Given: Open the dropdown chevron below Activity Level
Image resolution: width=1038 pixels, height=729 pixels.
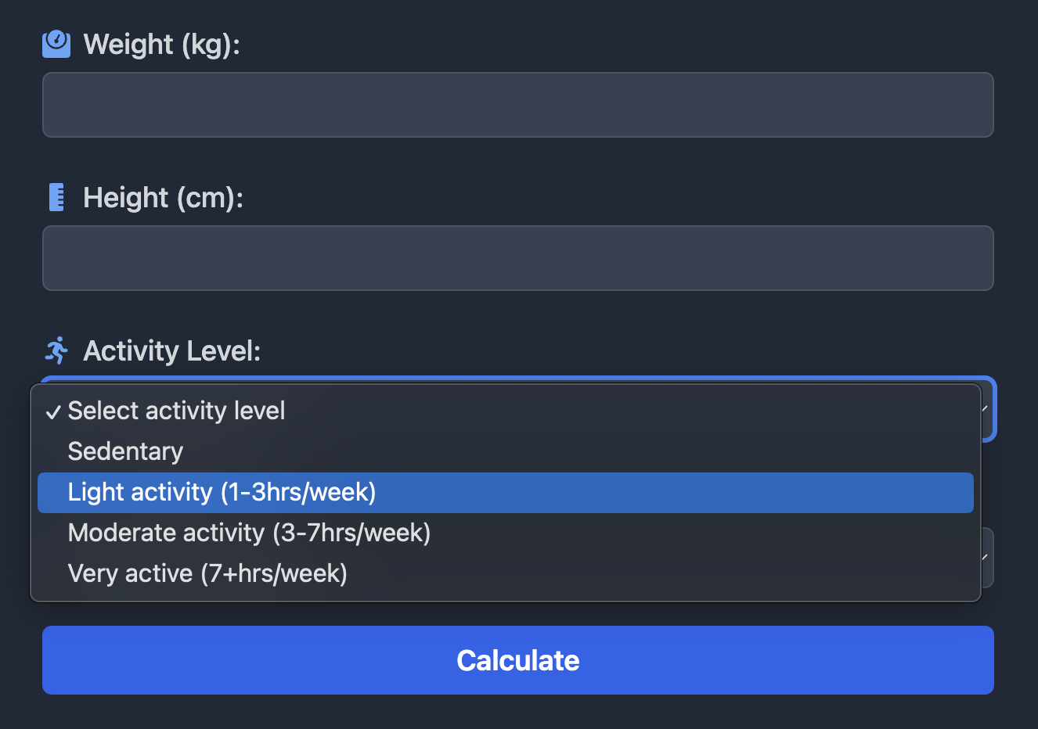Looking at the screenshot, I should (x=985, y=557).
